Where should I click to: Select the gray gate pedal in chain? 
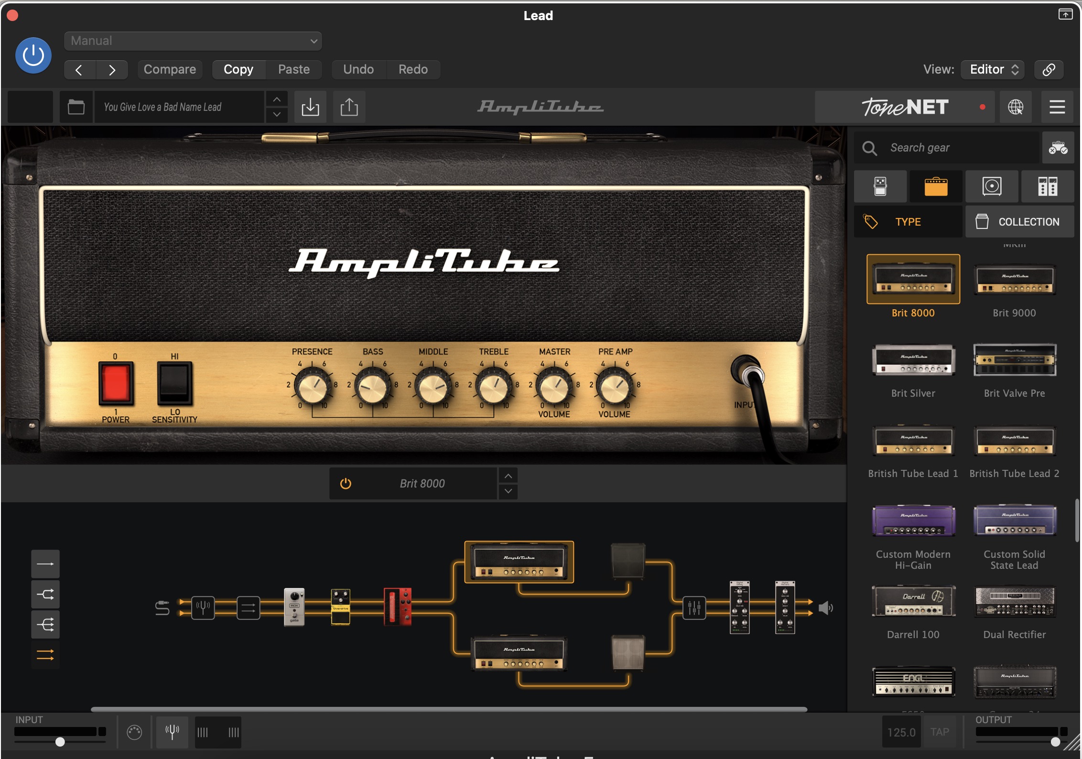click(x=294, y=607)
